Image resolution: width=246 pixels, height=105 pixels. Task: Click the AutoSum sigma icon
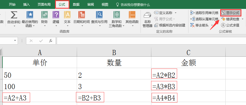pyautogui.click(x=14, y=15)
